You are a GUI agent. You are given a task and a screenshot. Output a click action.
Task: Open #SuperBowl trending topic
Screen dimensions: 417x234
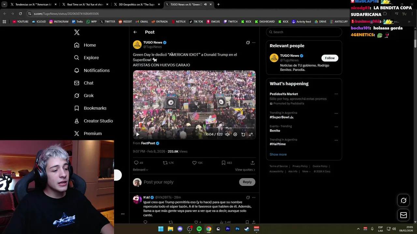click(x=281, y=117)
